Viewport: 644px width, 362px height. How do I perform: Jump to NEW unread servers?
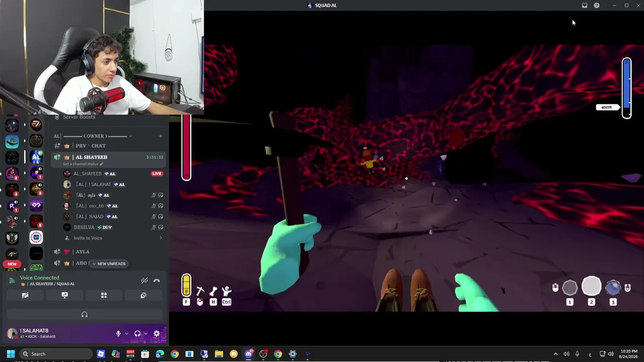pos(12,264)
